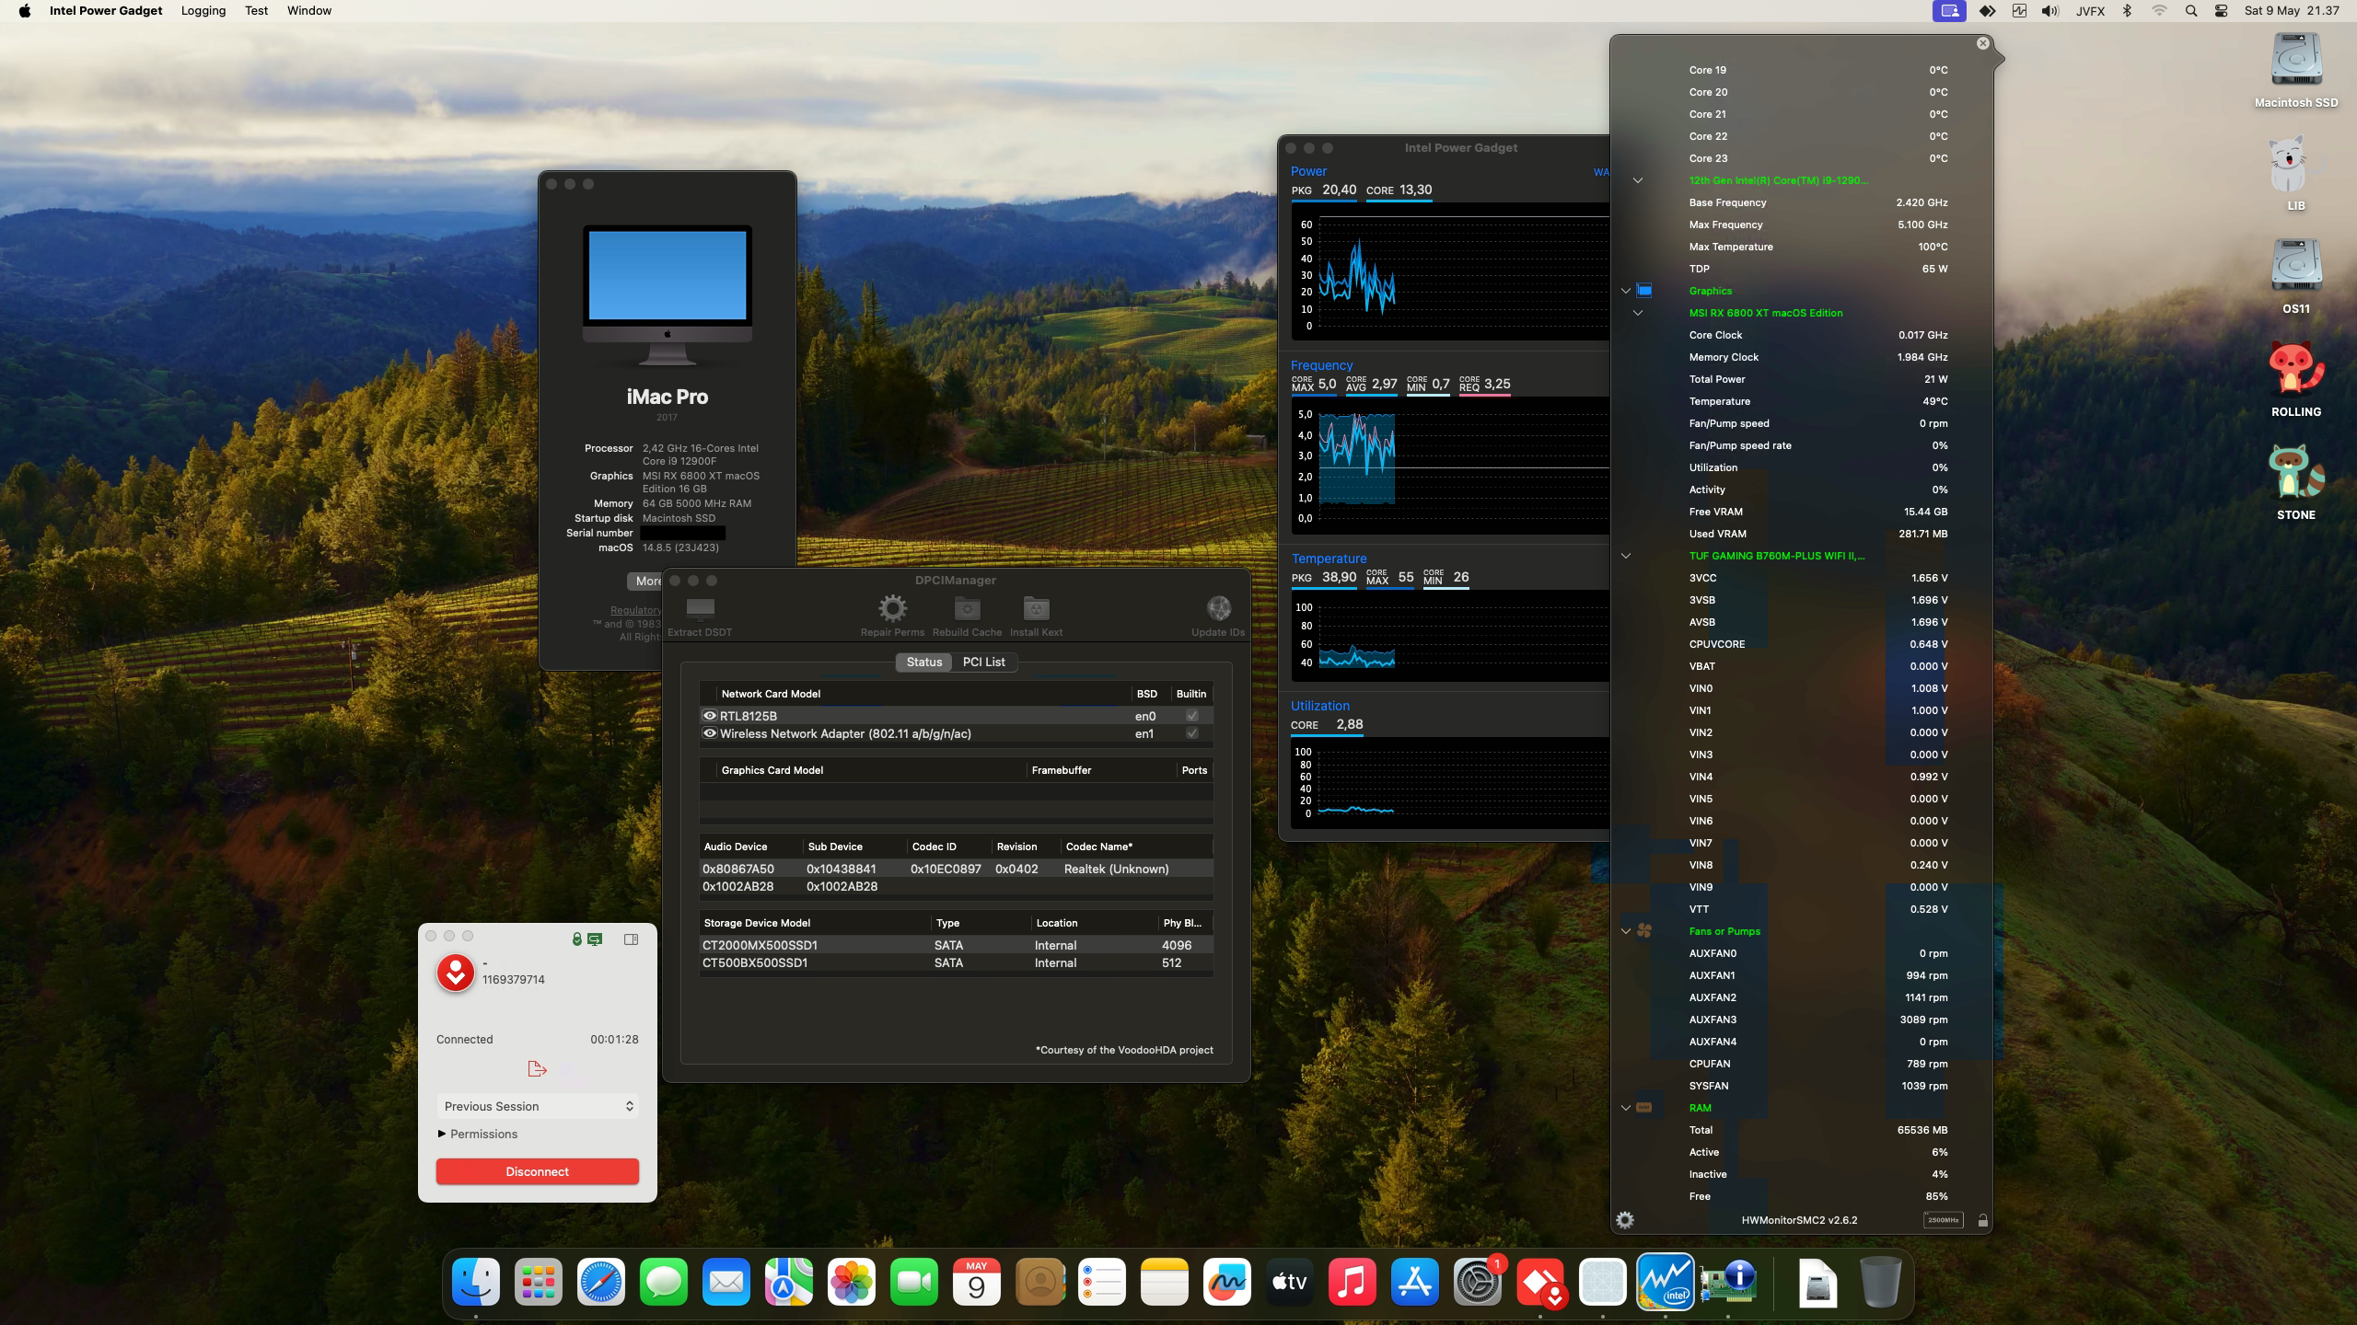
Task: Open Control Center from menu bar
Action: click(x=2221, y=11)
